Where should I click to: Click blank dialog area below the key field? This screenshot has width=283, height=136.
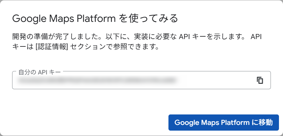(x=90, y=105)
